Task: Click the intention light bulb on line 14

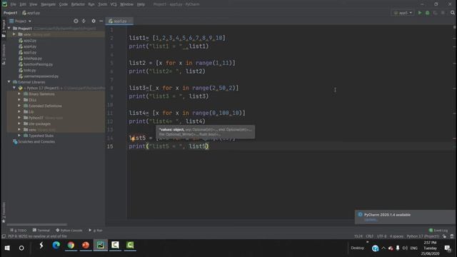Action: click(133, 139)
